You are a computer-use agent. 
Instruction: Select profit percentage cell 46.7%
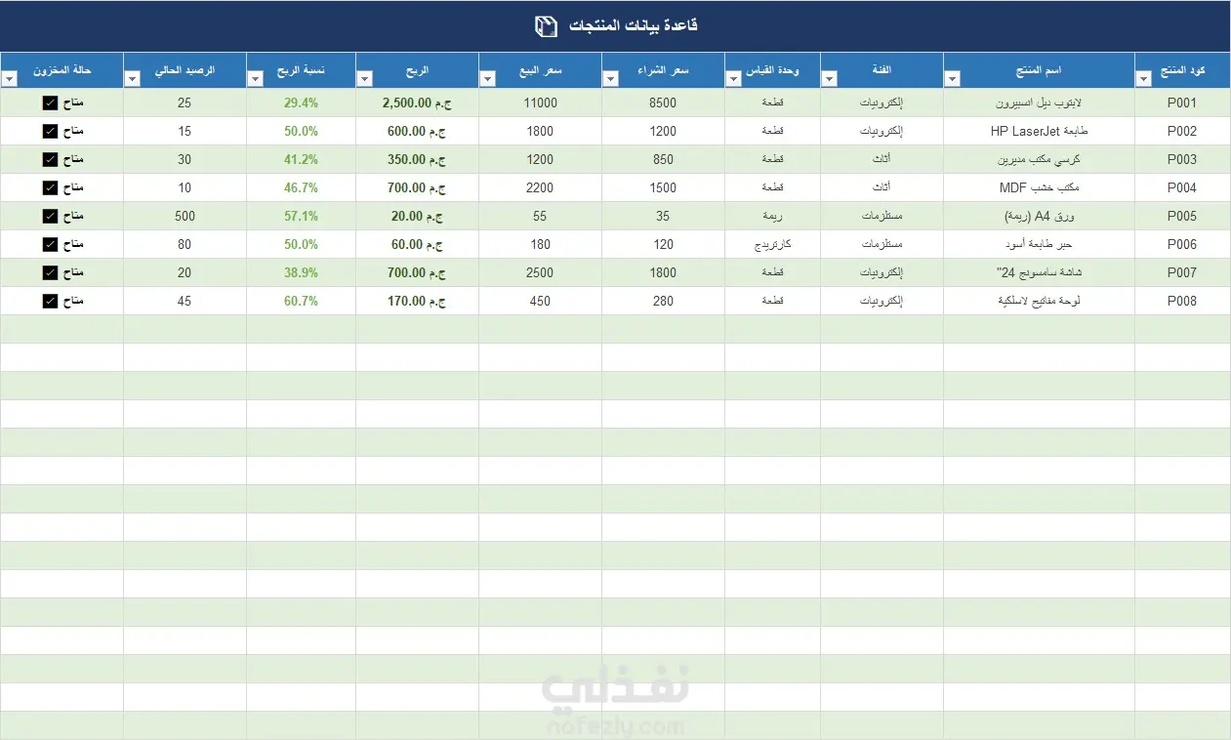(x=301, y=187)
